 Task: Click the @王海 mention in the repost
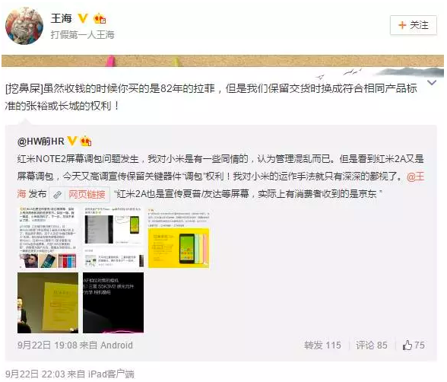416,177
